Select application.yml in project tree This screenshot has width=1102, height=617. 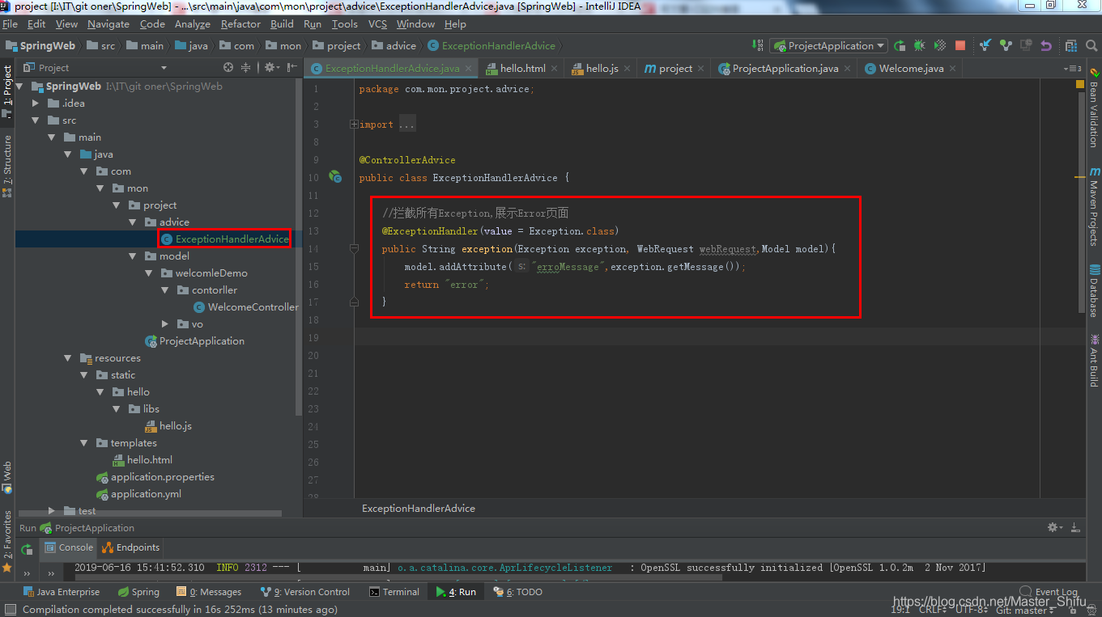tap(138, 494)
